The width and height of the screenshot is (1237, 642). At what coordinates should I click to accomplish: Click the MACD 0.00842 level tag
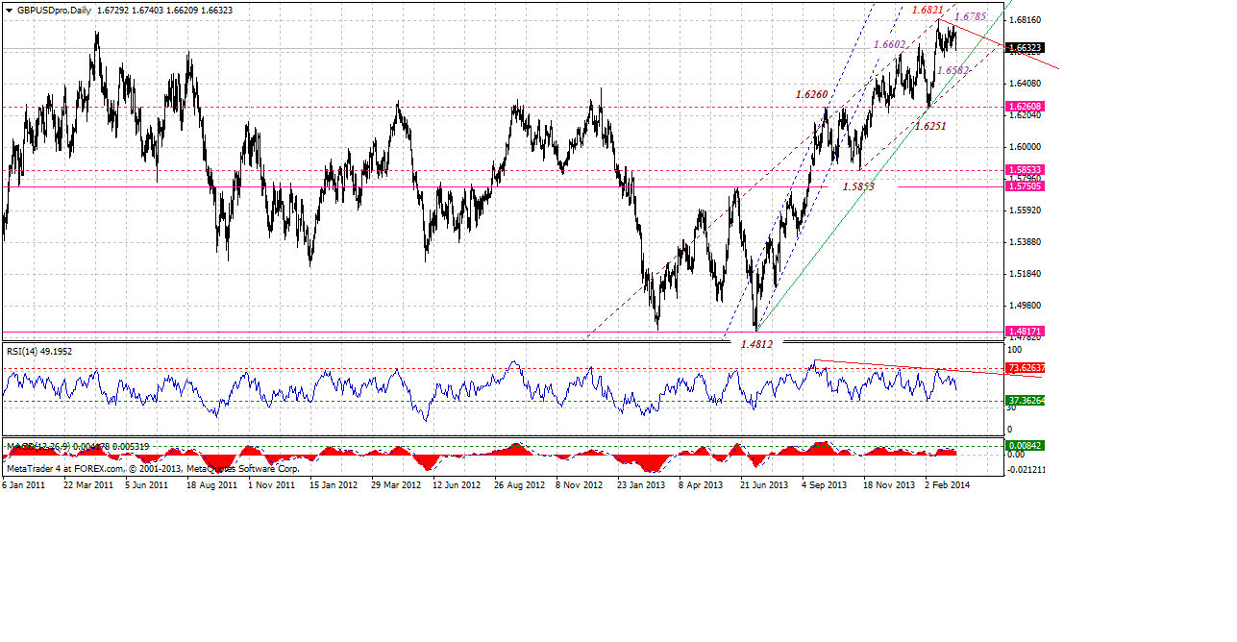(1025, 446)
